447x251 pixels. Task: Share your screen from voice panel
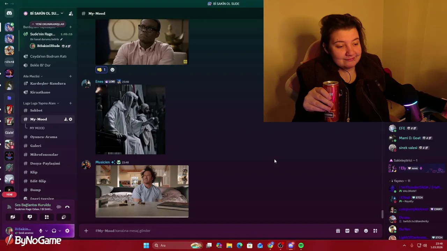[30, 217]
